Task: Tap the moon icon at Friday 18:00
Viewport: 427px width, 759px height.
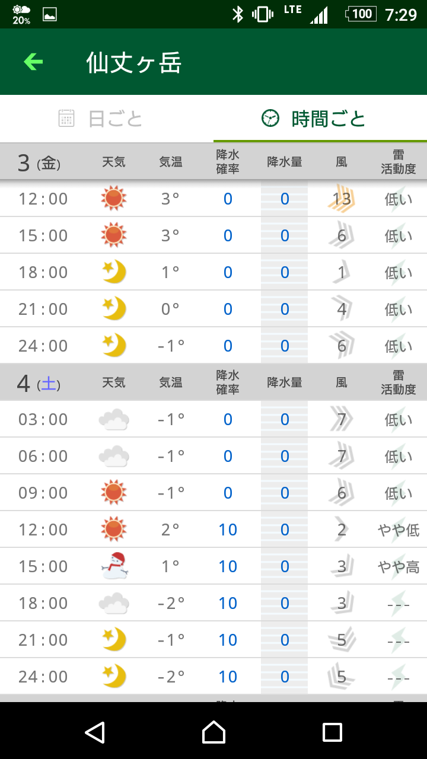Action: click(x=113, y=272)
